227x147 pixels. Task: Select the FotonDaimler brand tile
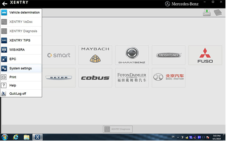[132, 78]
